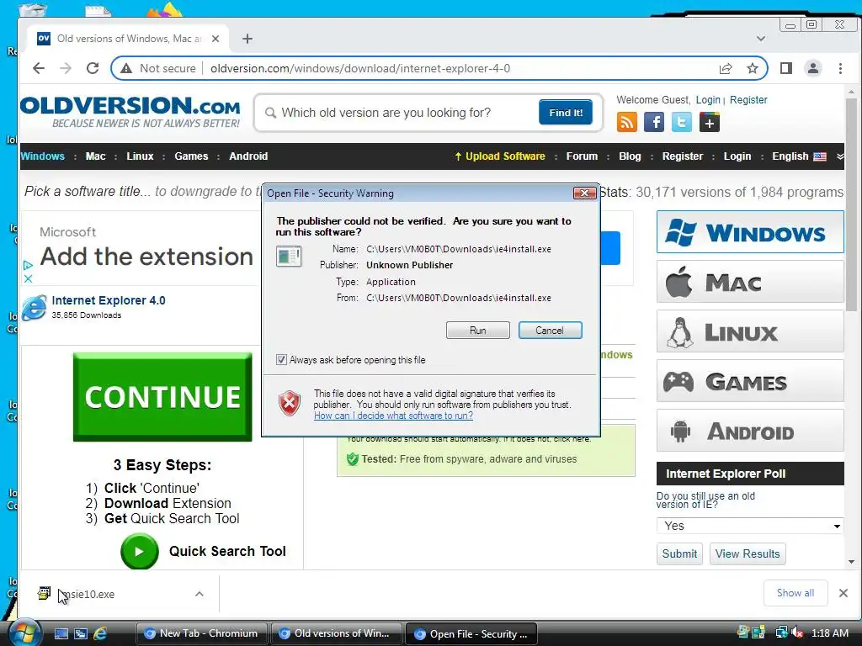Open the Internet Explorer 4.0 link
Screen dimensions: 862x646
coord(109,300)
